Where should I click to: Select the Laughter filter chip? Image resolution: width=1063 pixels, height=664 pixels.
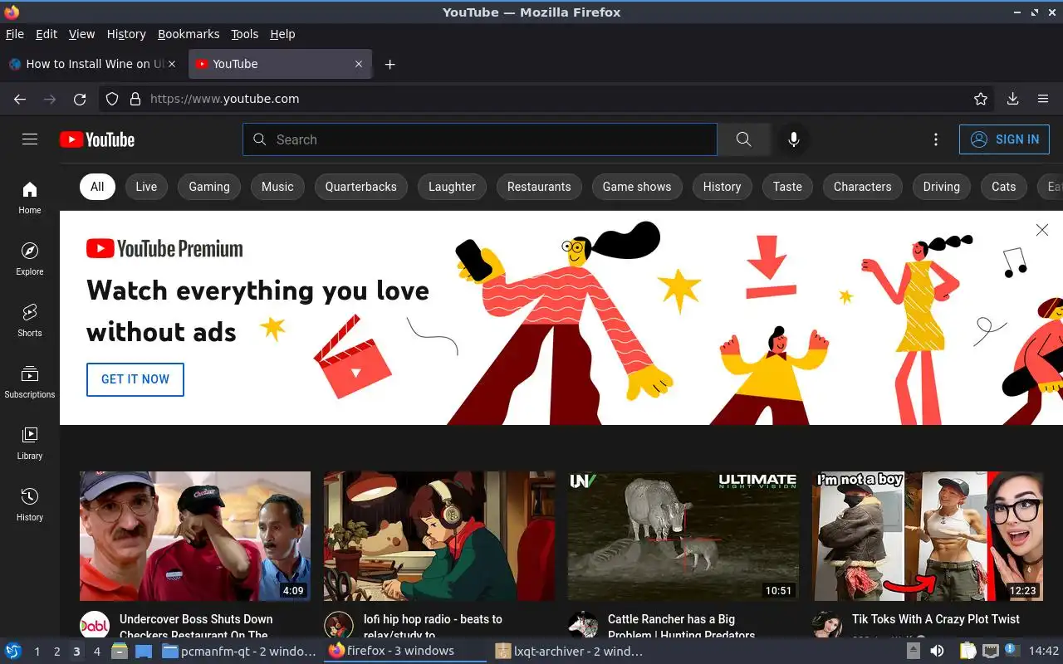pos(452,187)
